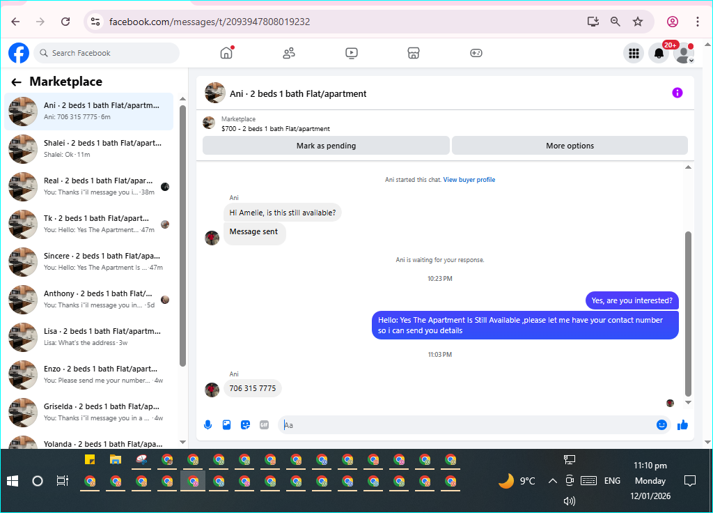Open the install app icon in address bar
The width and height of the screenshot is (713, 513).
(x=593, y=22)
